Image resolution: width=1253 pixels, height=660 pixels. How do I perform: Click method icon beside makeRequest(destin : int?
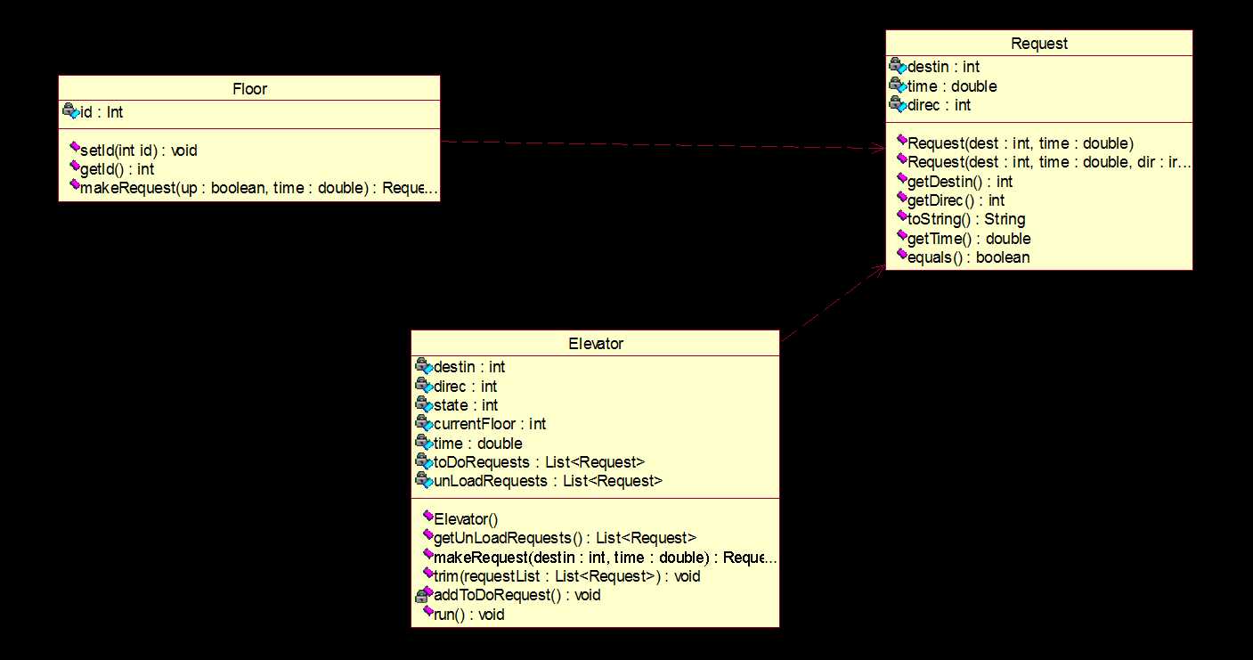point(427,555)
